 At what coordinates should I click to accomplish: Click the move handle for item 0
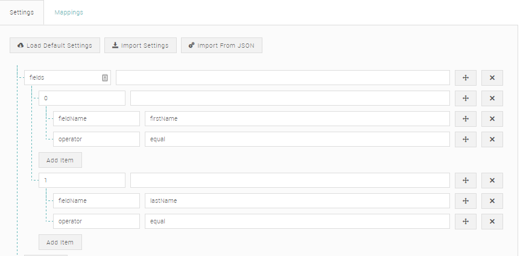point(466,98)
